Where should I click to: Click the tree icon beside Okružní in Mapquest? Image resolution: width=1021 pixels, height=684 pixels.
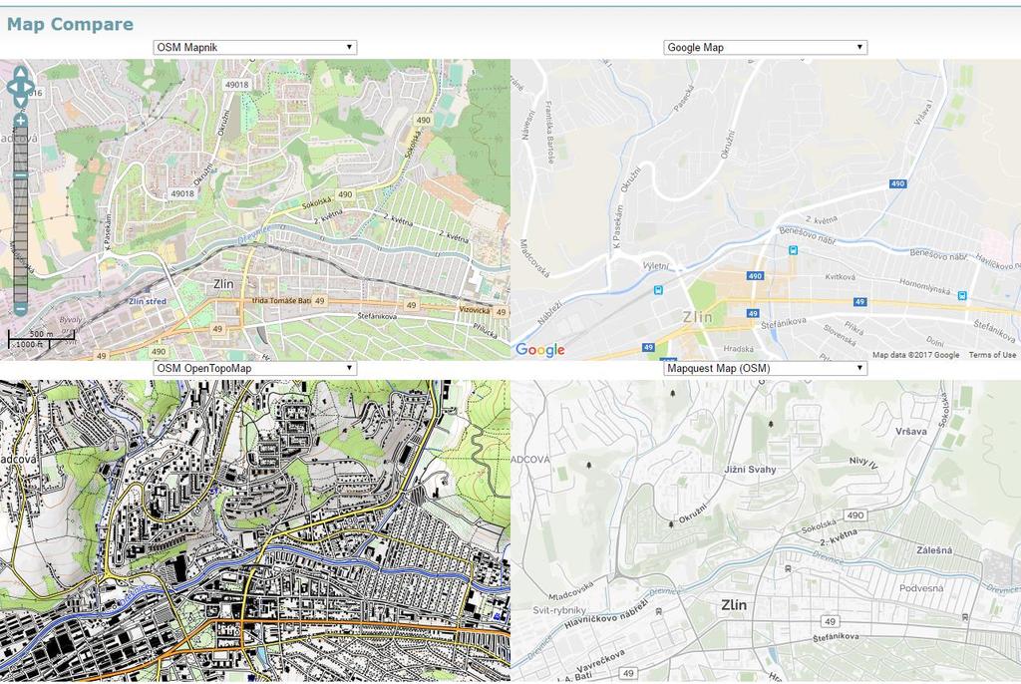pos(671,523)
